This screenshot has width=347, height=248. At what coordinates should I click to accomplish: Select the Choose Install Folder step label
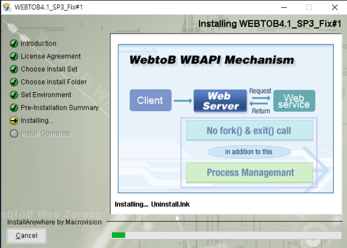tap(54, 82)
